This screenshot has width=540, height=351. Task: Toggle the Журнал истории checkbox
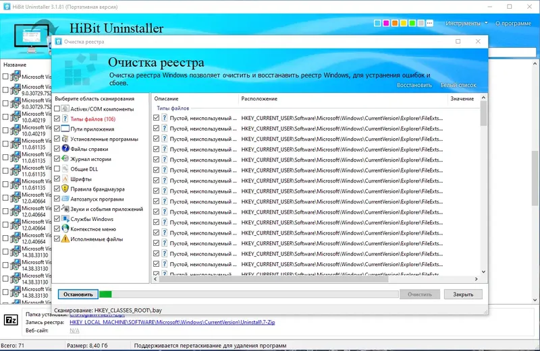pyautogui.click(x=57, y=158)
